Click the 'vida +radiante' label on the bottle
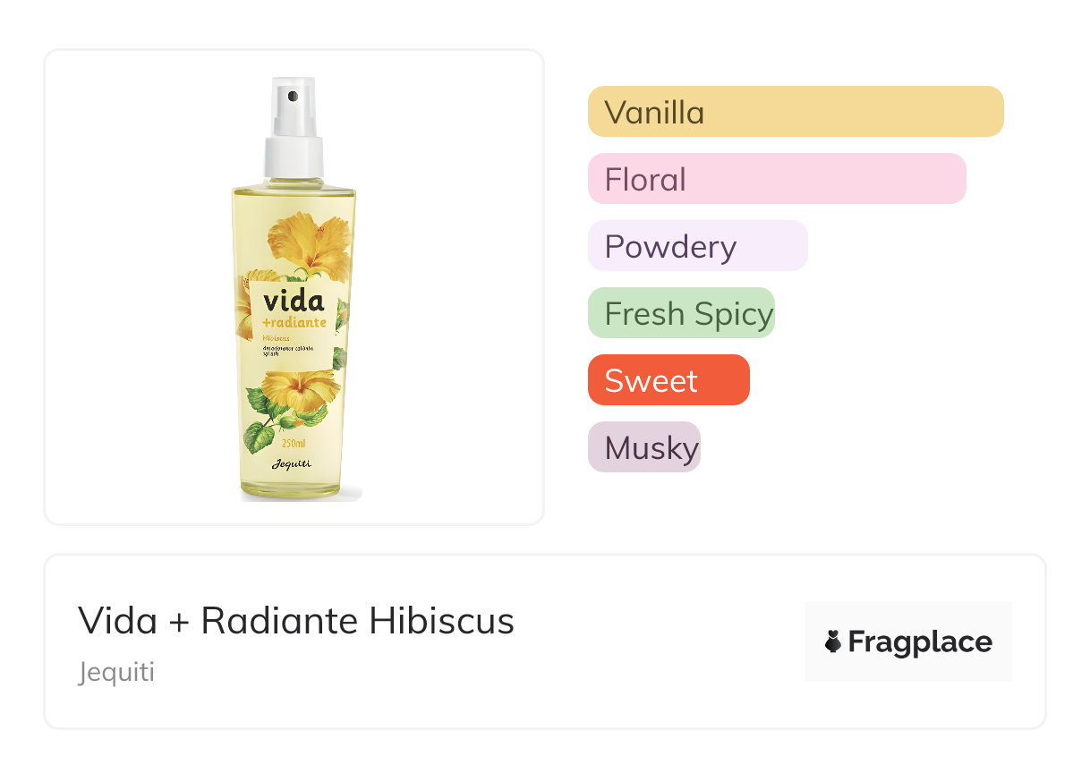 click(294, 309)
